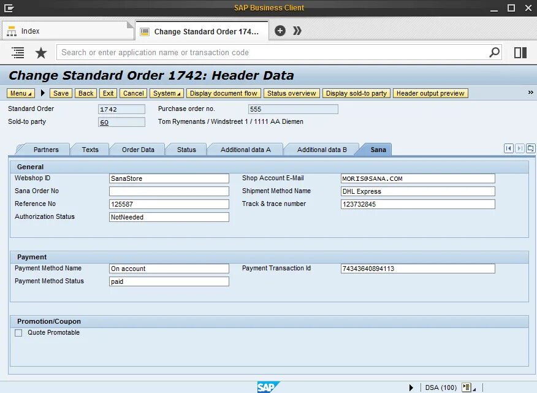Click the Cancel button
The width and height of the screenshot is (537, 393).
pos(134,93)
